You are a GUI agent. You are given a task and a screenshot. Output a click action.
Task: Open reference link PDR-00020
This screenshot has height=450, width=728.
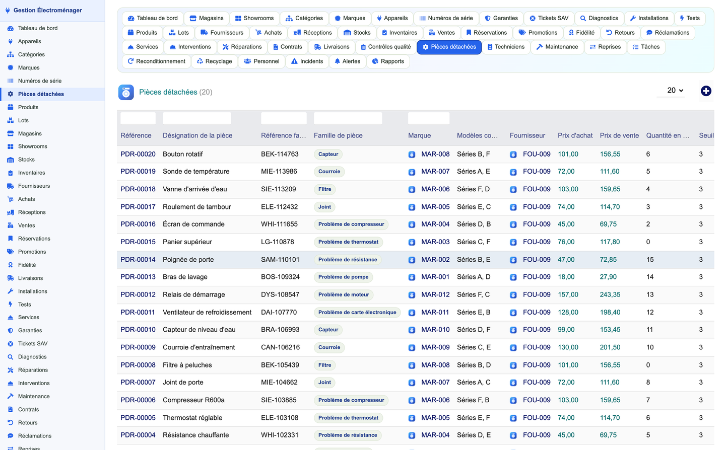[138, 154]
